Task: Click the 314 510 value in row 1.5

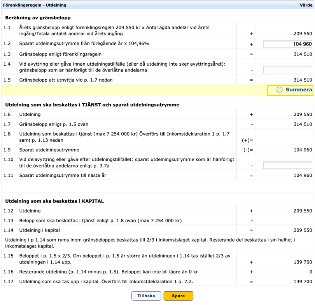Action: 303,80
